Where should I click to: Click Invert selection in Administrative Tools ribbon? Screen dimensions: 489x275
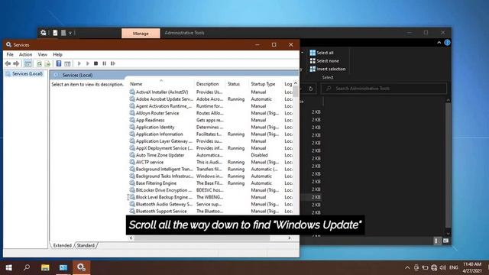328,69
